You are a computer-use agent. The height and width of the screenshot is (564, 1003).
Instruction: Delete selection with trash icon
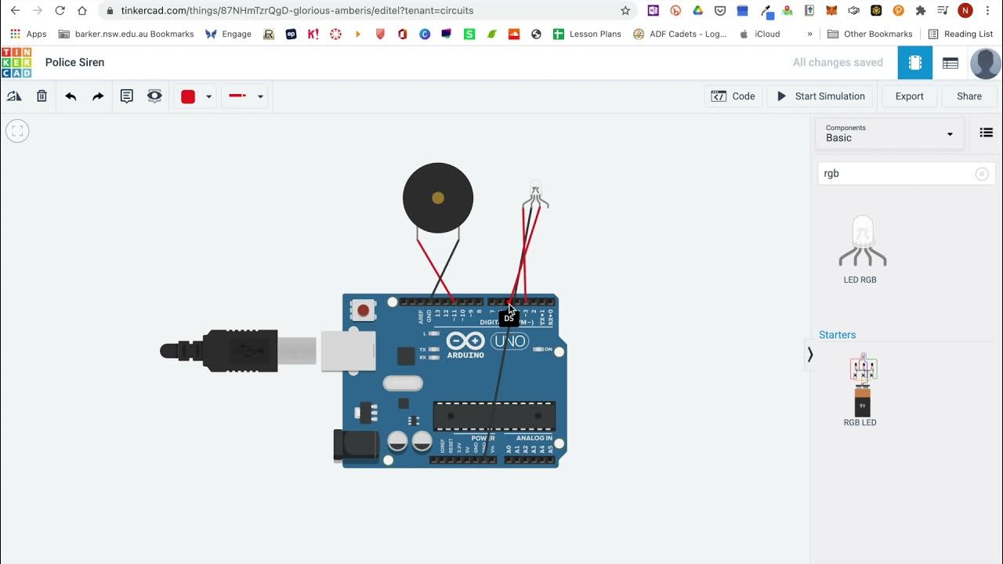click(42, 96)
